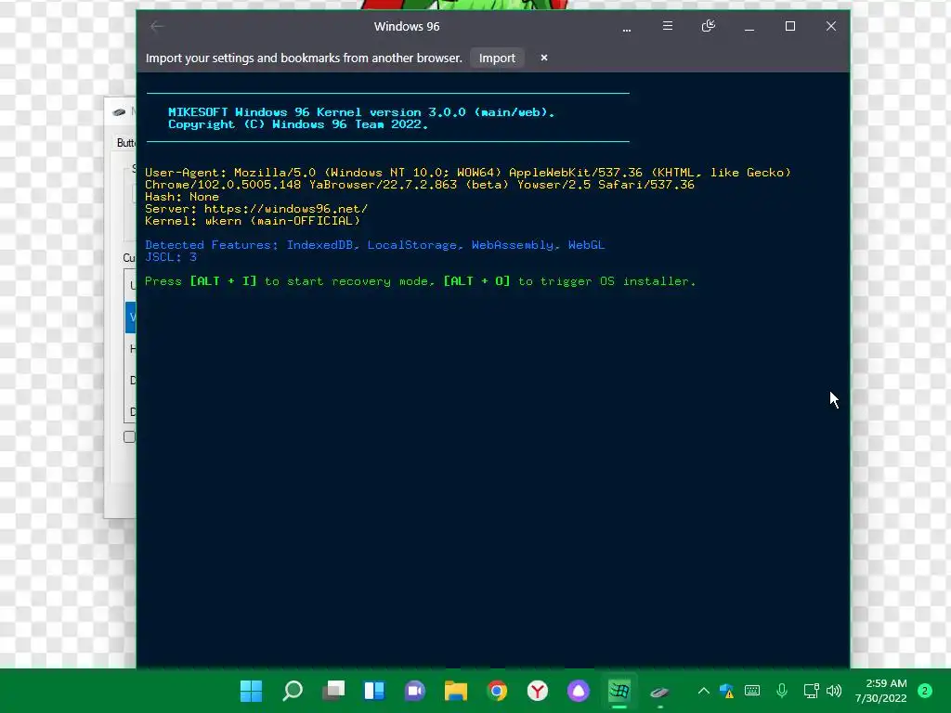Launch Yandex Browser from the taskbar
This screenshot has height=713, width=951.
(x=538, y=691)
